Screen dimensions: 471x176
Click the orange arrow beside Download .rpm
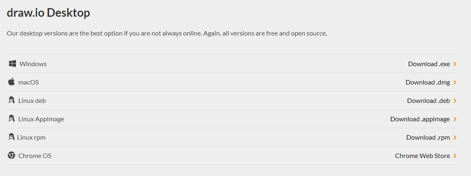coord(455,138)
